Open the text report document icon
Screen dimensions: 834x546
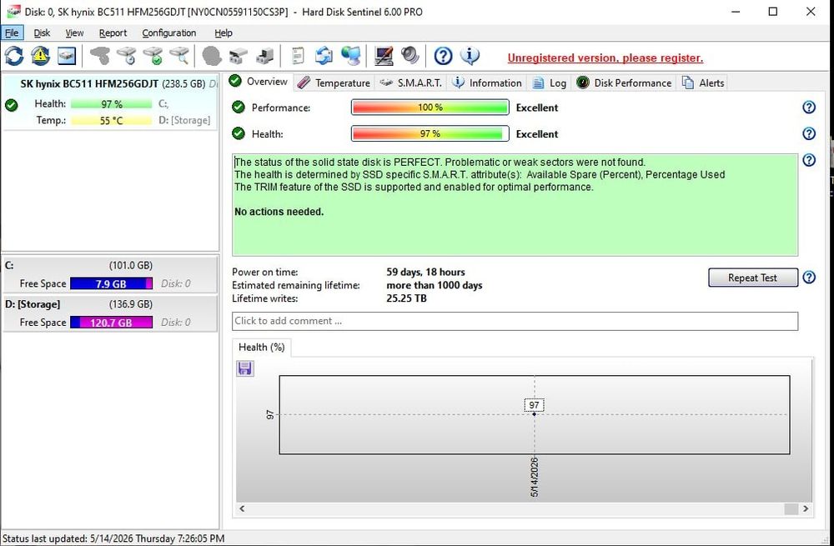(298, 56)
